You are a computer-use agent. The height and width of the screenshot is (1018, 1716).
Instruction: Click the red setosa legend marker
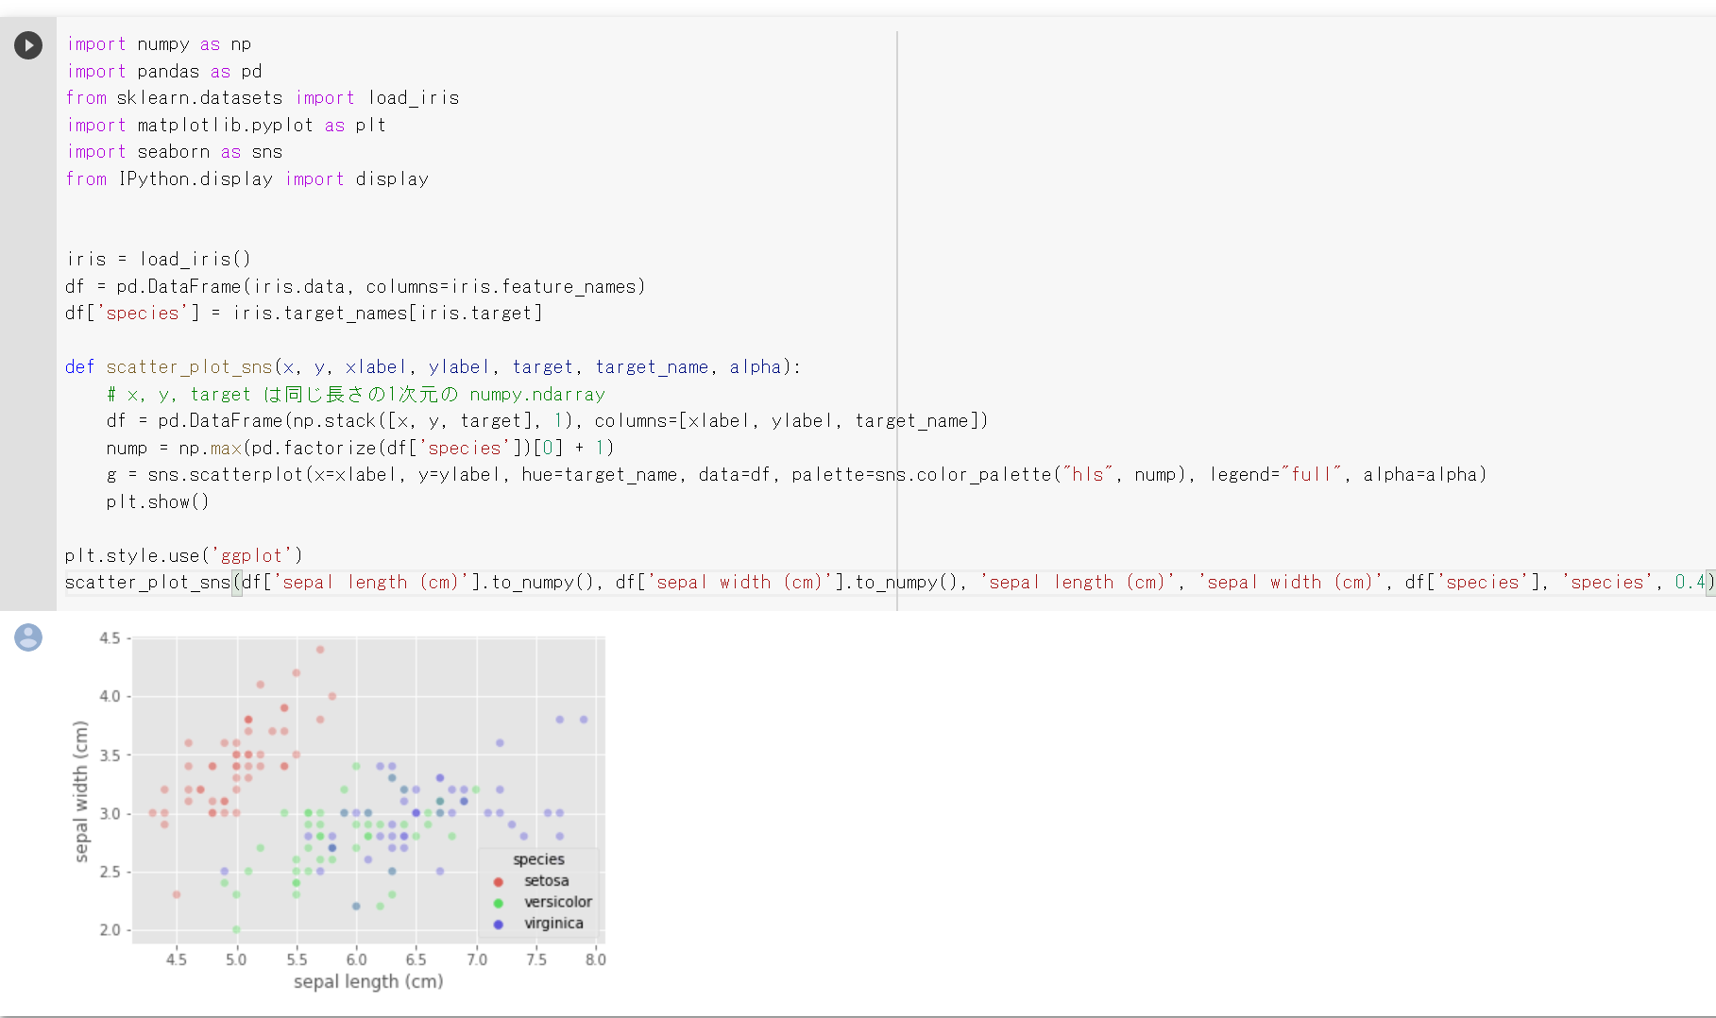(499, 881)
